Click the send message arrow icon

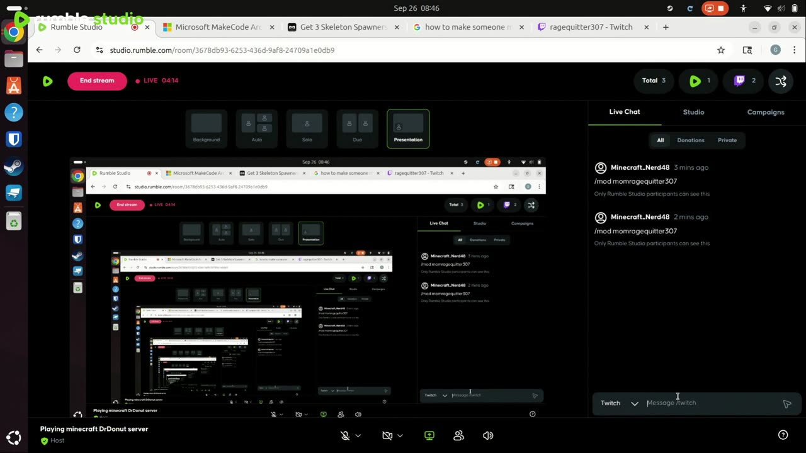pyautogui.click(x=787, y=404)
